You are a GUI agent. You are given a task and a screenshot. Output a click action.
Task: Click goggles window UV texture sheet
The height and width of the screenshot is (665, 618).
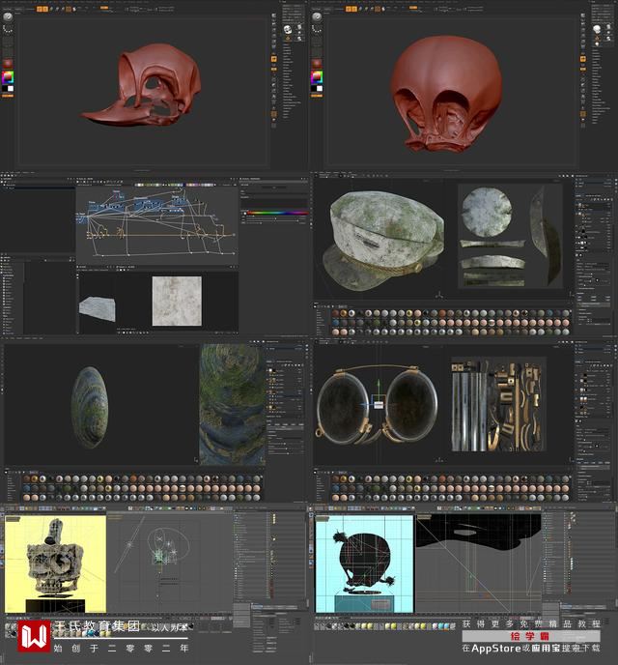tap(498, 406)
